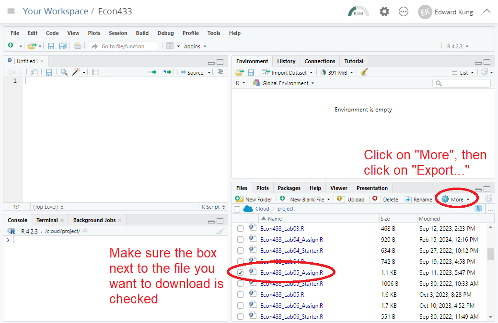Click the Source button in editor
This screenshot has height=323, width=498.
pyautogui.click(x=191, y=73)
